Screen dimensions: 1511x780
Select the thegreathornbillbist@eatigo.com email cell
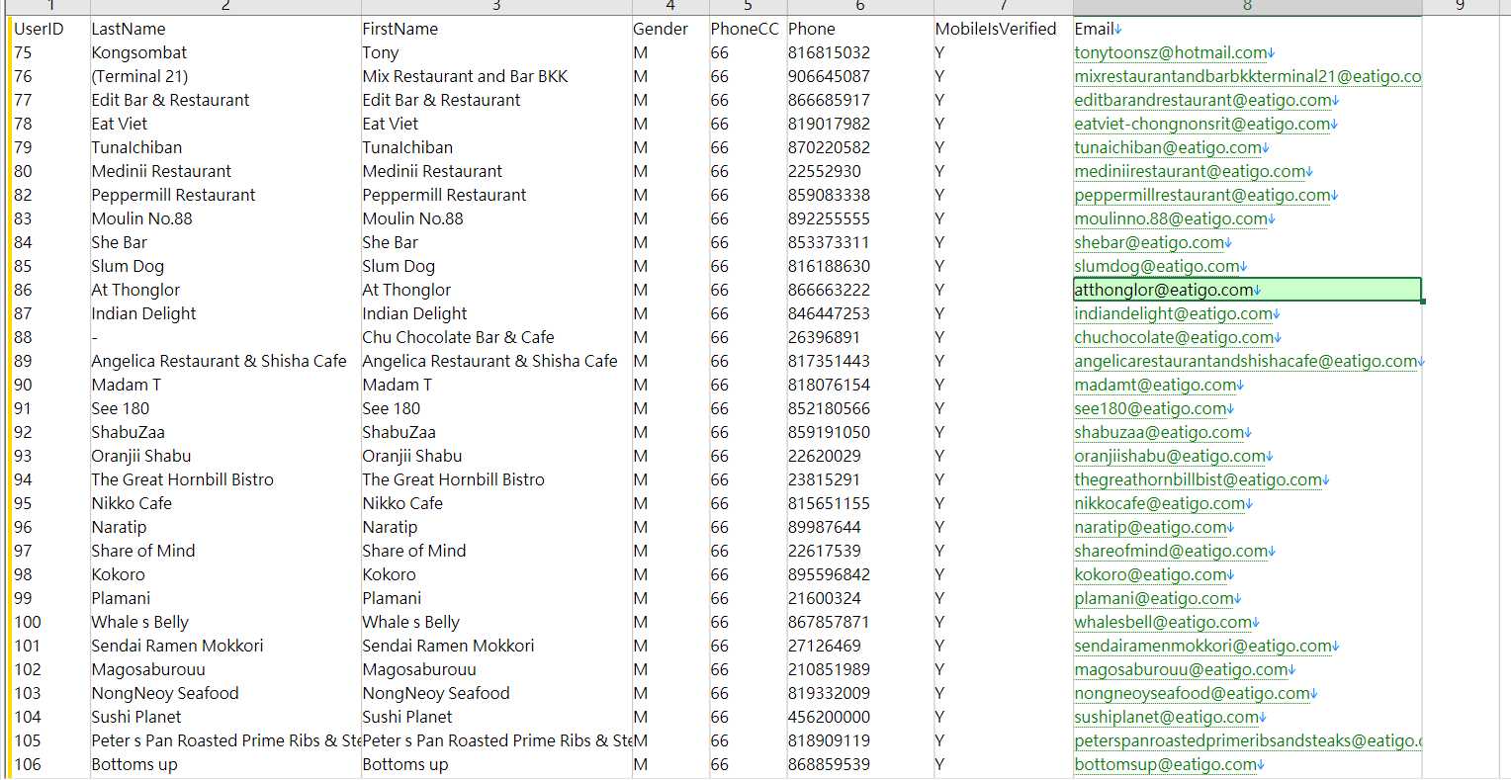click(1247, 479)
